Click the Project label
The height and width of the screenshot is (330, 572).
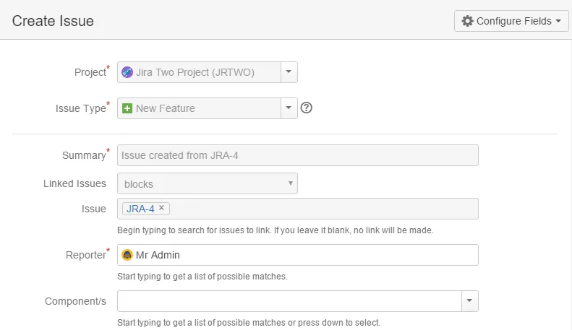tap(90, 72)
